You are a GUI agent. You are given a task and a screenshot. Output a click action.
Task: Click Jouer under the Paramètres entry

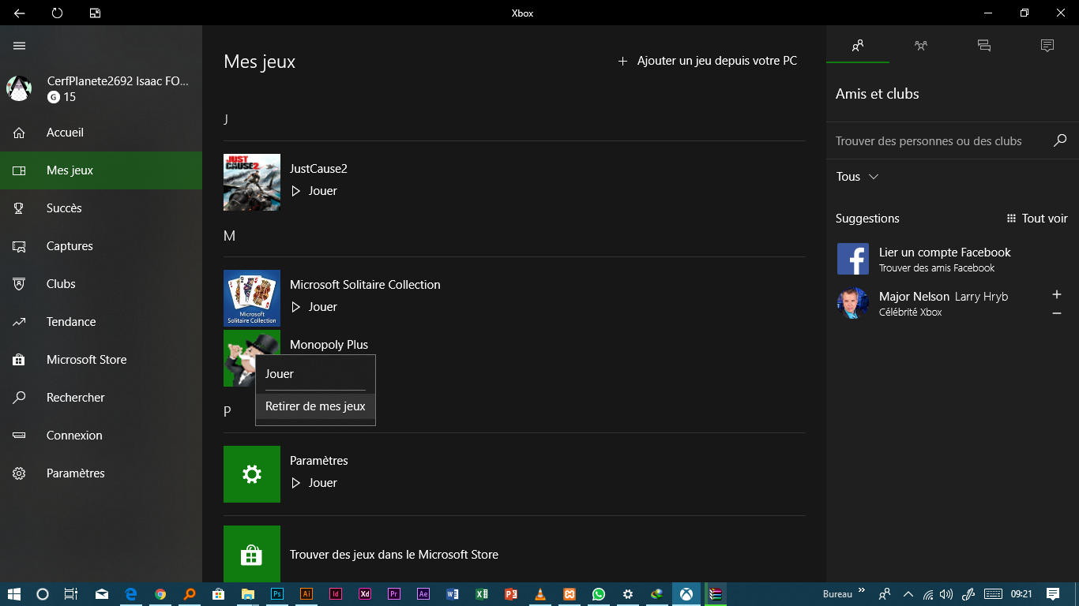314,483
